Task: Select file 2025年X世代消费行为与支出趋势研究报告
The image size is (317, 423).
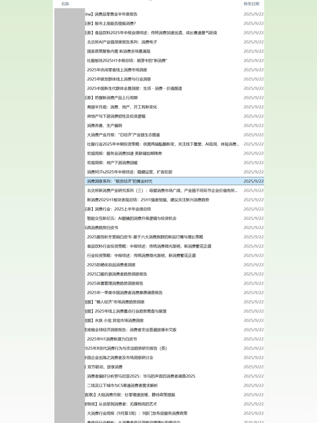Action: [126, 348]
